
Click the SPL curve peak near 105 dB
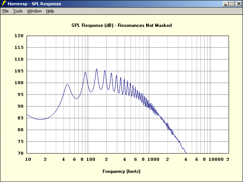96,69
